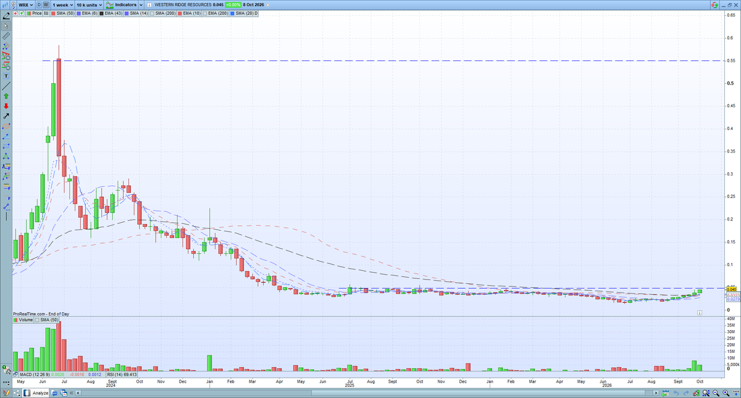Open the share icon in bottom bar

(x=17, y=392)
